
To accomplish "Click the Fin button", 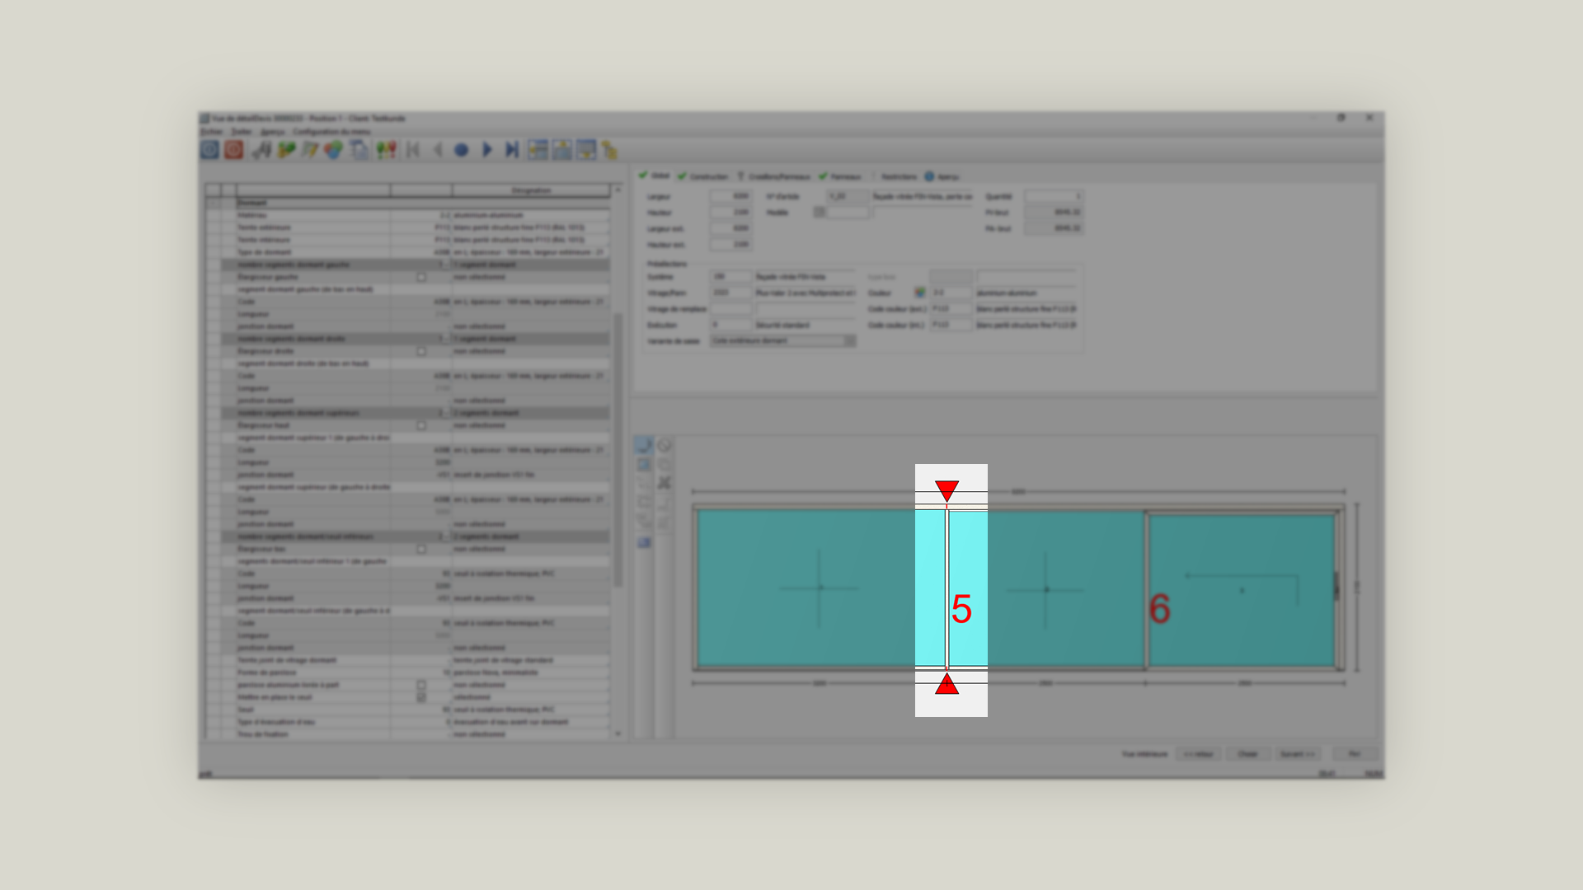I will [1354, 754].
